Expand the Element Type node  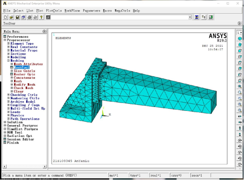click(8, 44)
